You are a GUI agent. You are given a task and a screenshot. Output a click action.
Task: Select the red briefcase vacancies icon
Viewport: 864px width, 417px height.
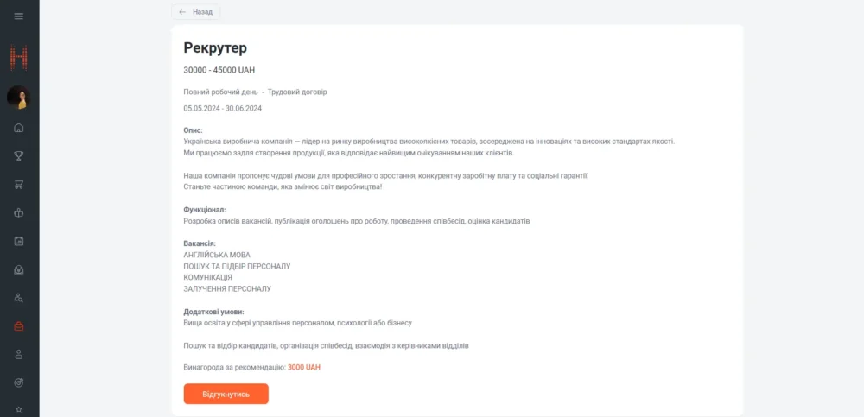click(19, 326)
